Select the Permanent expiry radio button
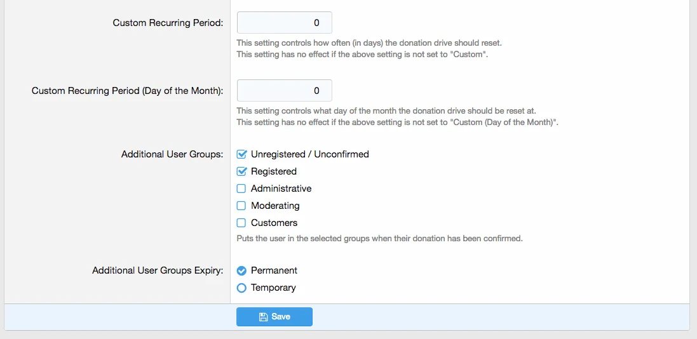 (x=241, y=270)
